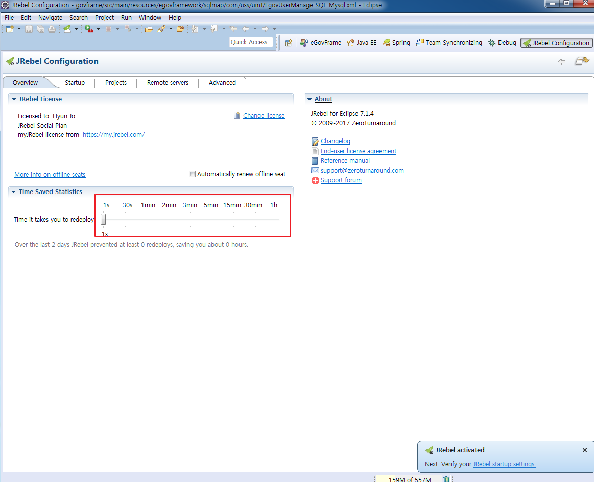The height and width of the screenshot is (482, 594).
Task: Open the Run on Server dropdown arrow
Action: click(98, 29)
